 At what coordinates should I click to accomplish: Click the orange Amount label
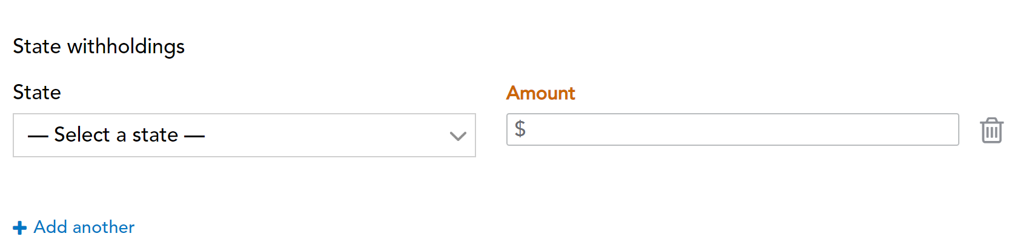(541, 93)
